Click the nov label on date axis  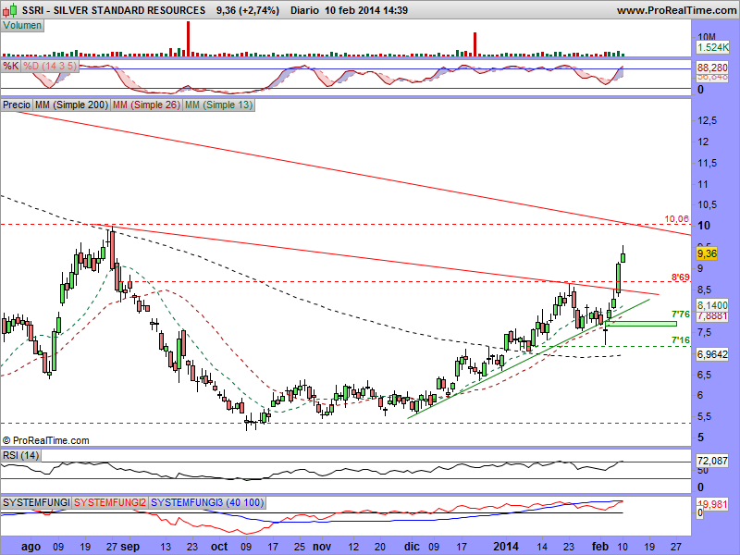(322, 547)
